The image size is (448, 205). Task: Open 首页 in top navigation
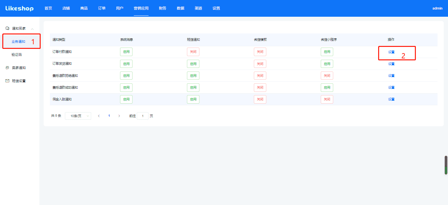pyautogui.click(x=48, y=8)
